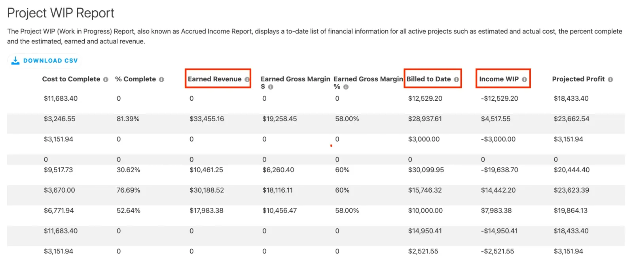
Task: Click info icon beside Earned Gross Margin $
Action: pyautogui.click(x=271, y=87)
